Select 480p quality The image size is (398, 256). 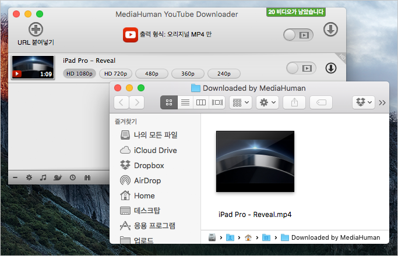pyautogui.click(x=152, y=74)
